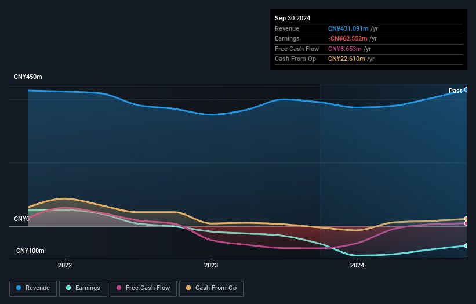The image size is (476, 304).
Task: Toggle the Earnings legend series
Action: click(x=83, y=288)
